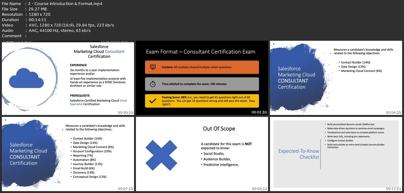Click the blue Consultant word in the first slide title

pos(115,51)
